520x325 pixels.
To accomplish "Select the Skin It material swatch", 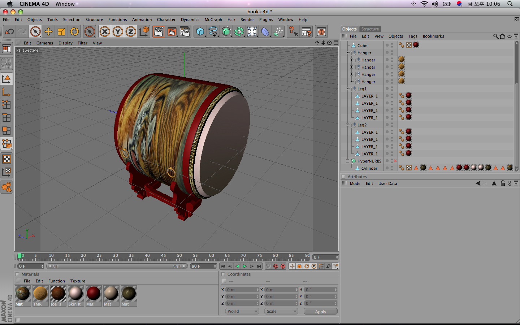I will [x=76, y=296].
